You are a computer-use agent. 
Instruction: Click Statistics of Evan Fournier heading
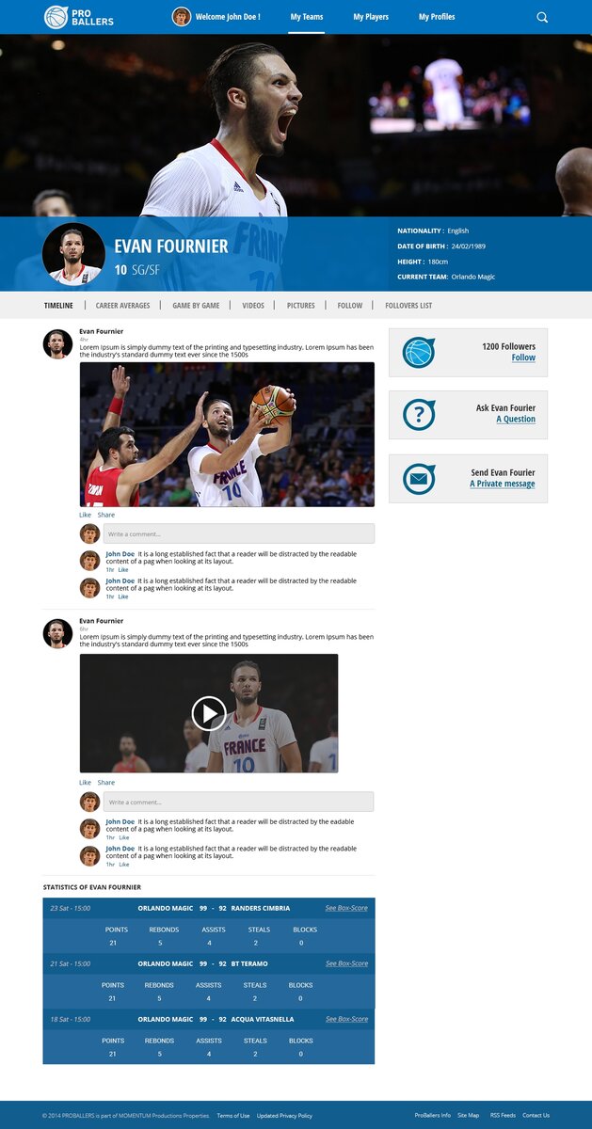coord(92,887)
